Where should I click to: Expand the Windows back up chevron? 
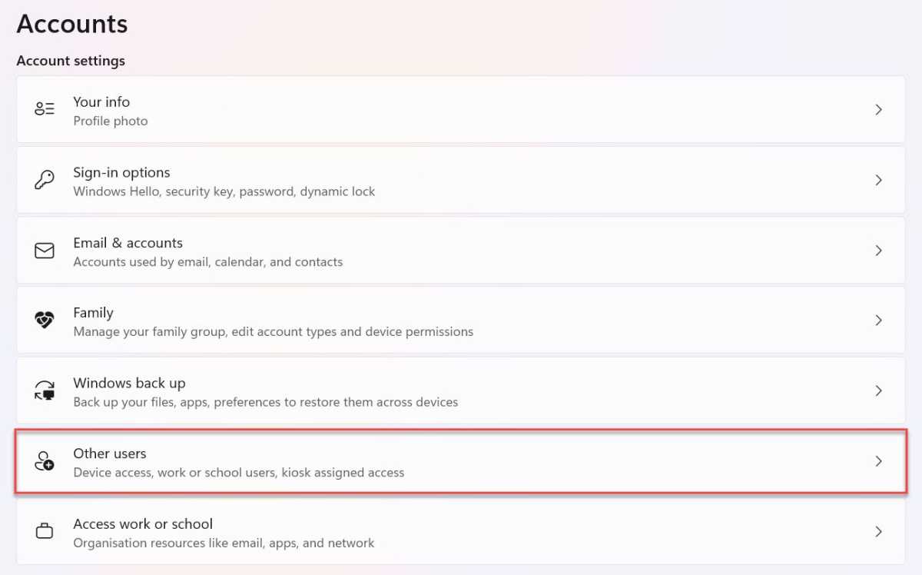click(879, 391)
